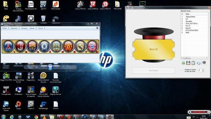Click the zoom magnifier in the photo viewer bar
This screenshot has width=211, height=119.
[x=29, y=67]
